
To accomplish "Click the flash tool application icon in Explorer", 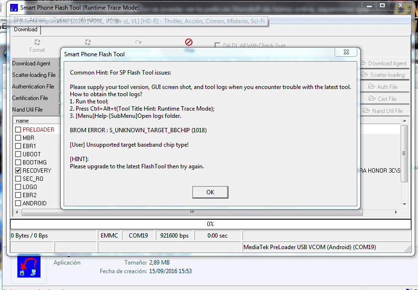I will 29,266.
